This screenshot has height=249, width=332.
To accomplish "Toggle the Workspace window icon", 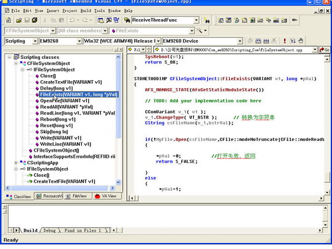I will click(x=100, y=21).
